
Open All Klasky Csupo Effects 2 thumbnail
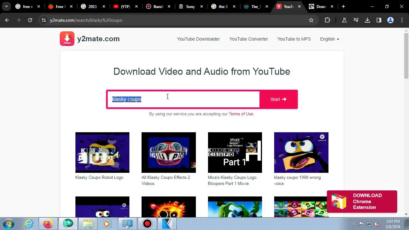click(x=169, y=152)
